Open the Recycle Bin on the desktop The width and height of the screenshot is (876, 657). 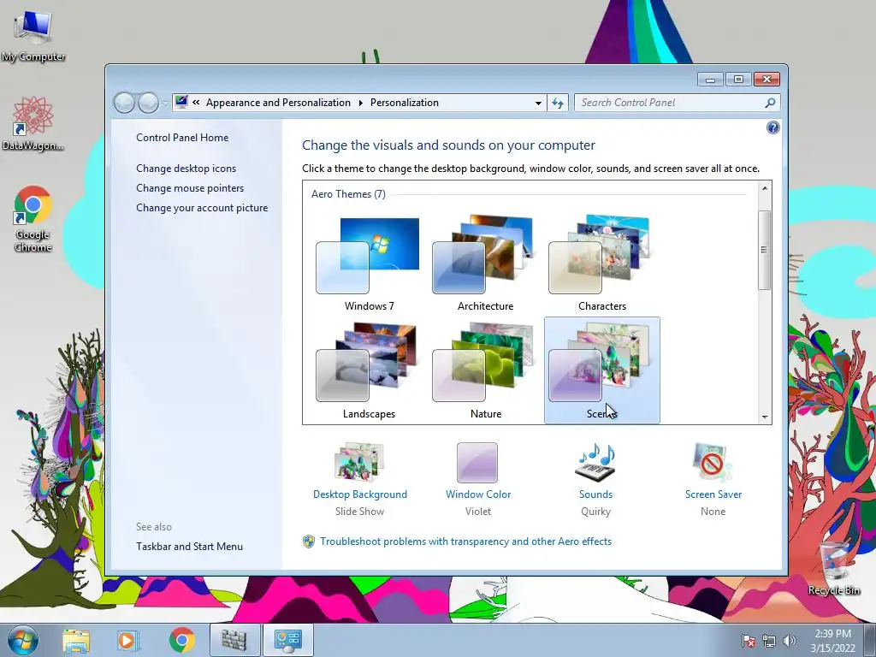834,567
